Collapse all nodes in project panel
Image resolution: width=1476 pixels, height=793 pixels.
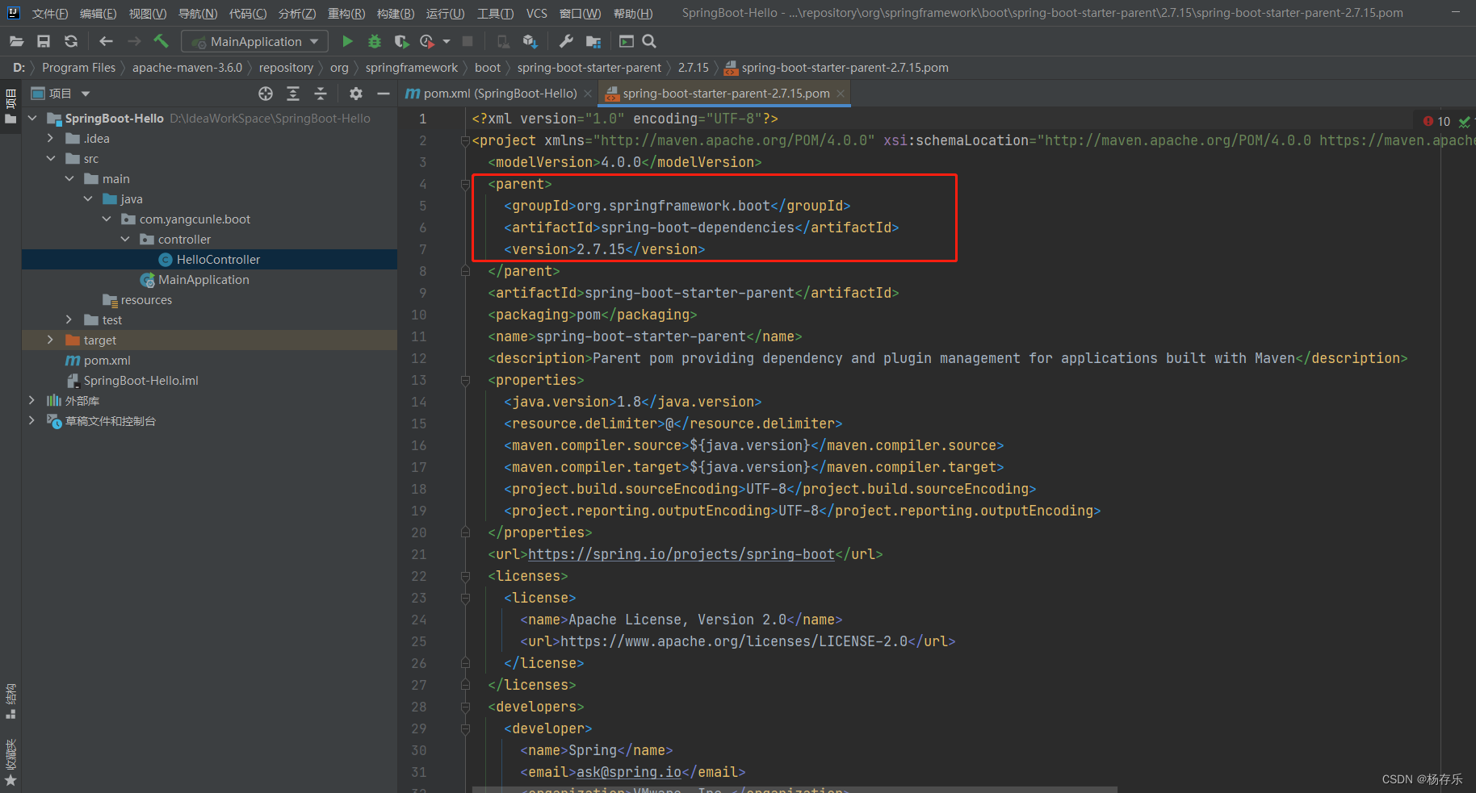click(321, 94)
